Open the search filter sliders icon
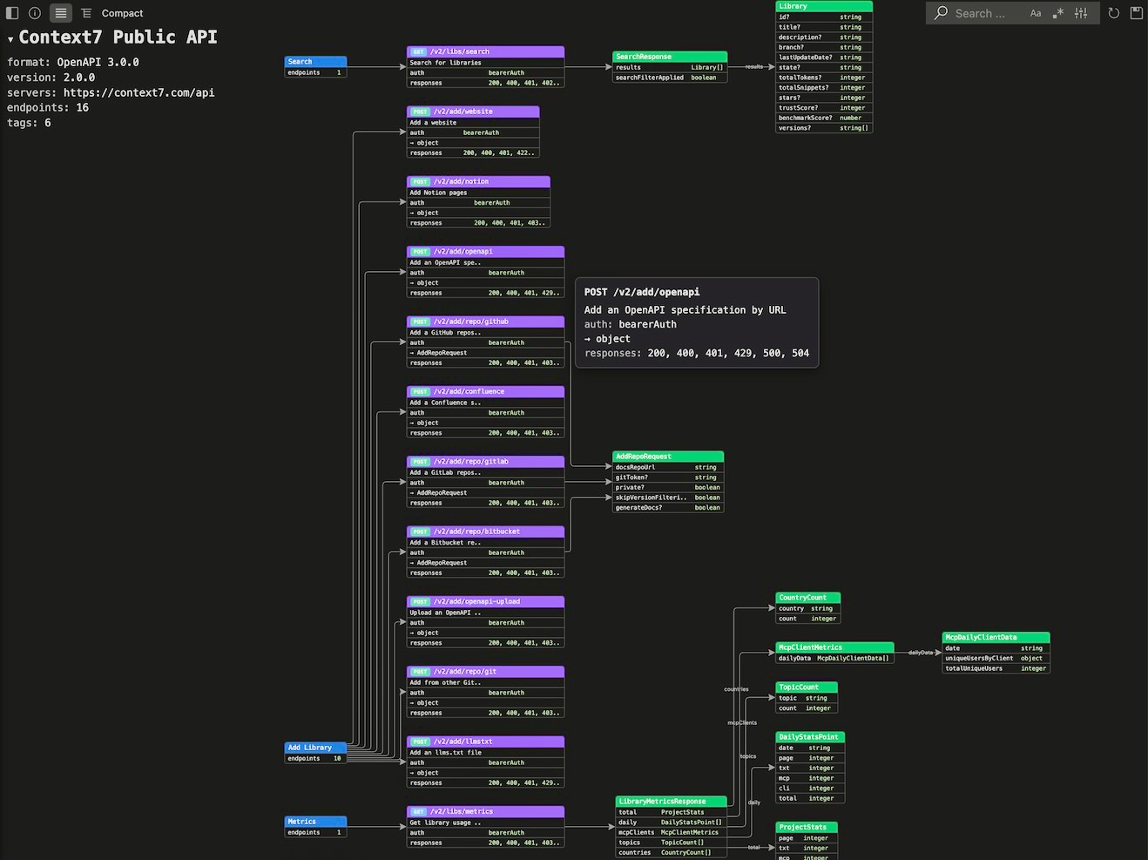This screenshot has width=1148, height=860. [1081, 13]
